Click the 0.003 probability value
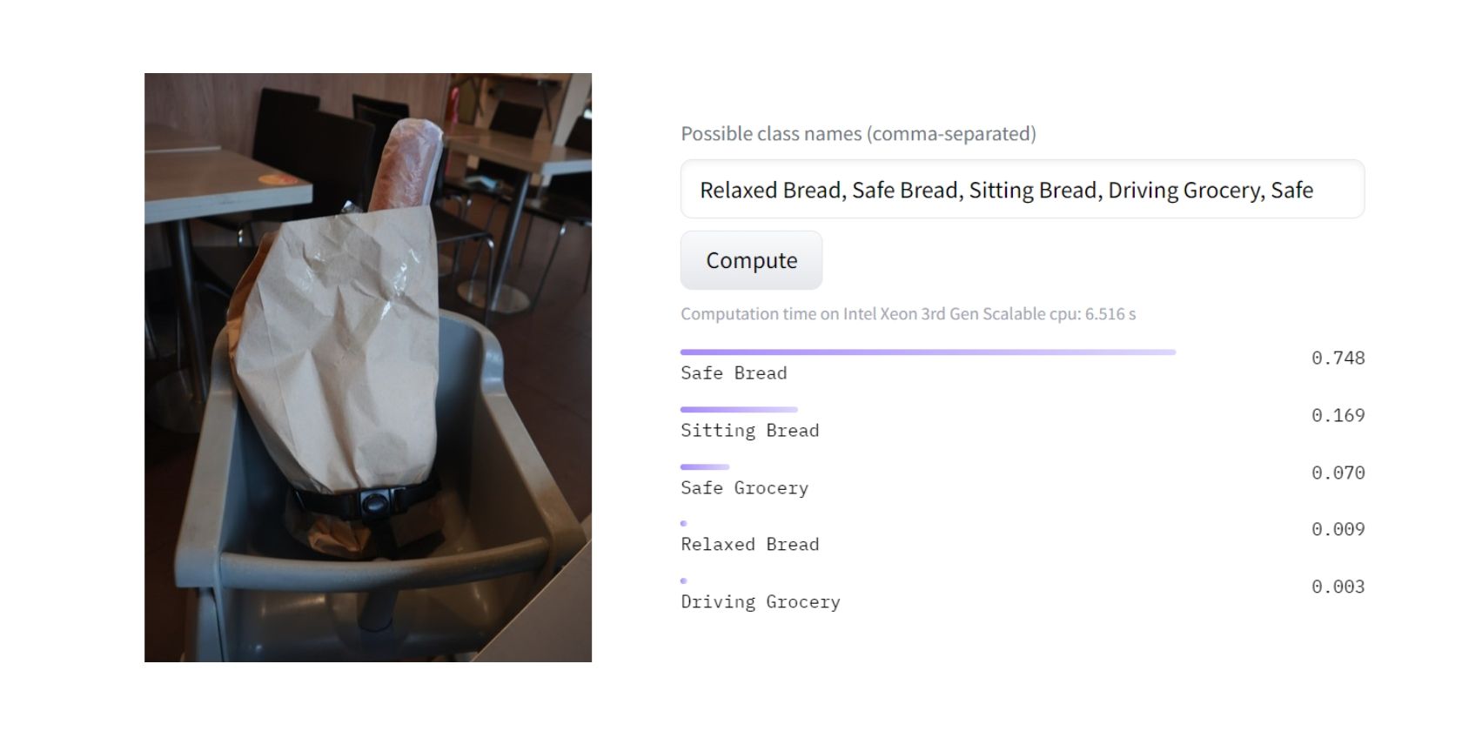The height and width of the screenshot is (731, 1462). coord(1338,587)
